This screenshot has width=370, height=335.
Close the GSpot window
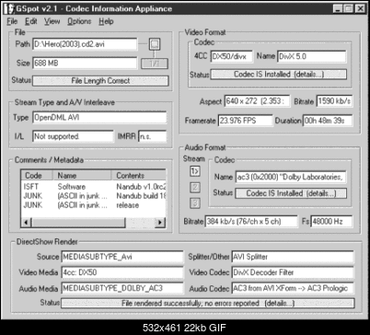360,8
